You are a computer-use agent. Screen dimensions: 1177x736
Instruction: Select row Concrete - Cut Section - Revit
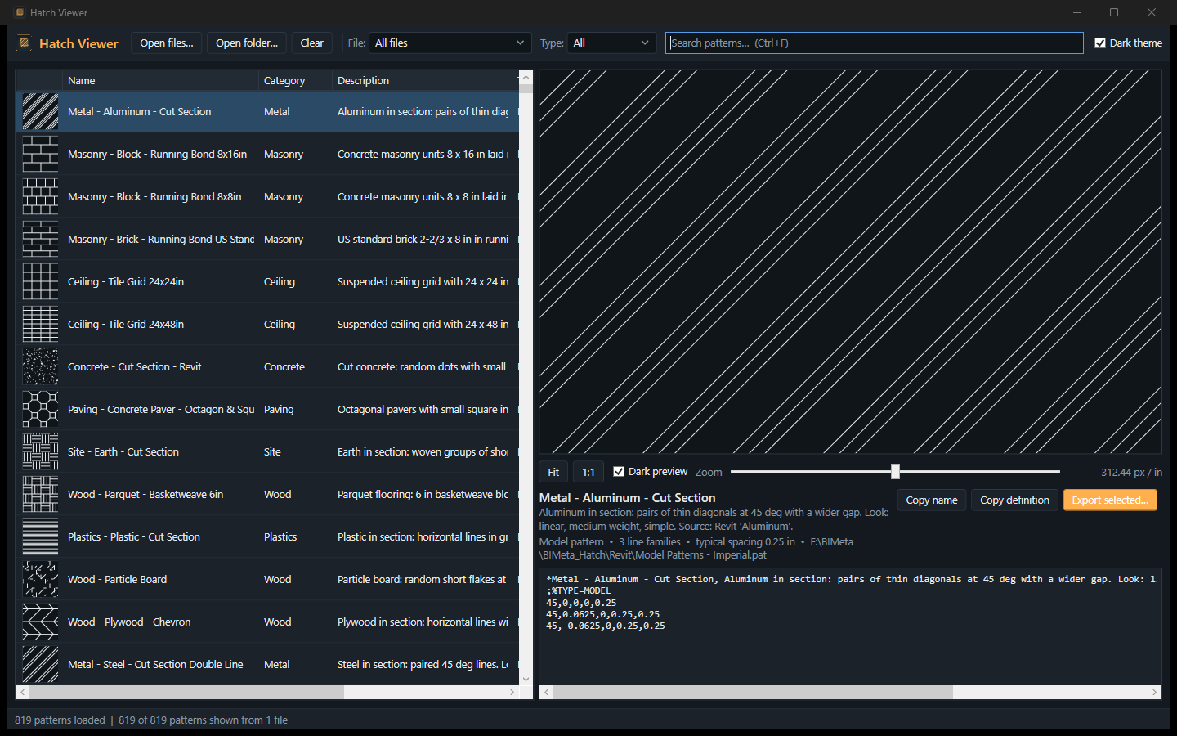coord(267,366)
